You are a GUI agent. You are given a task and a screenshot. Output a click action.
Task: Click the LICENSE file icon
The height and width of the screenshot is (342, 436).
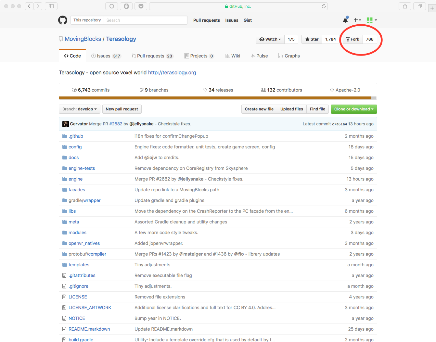64,297
